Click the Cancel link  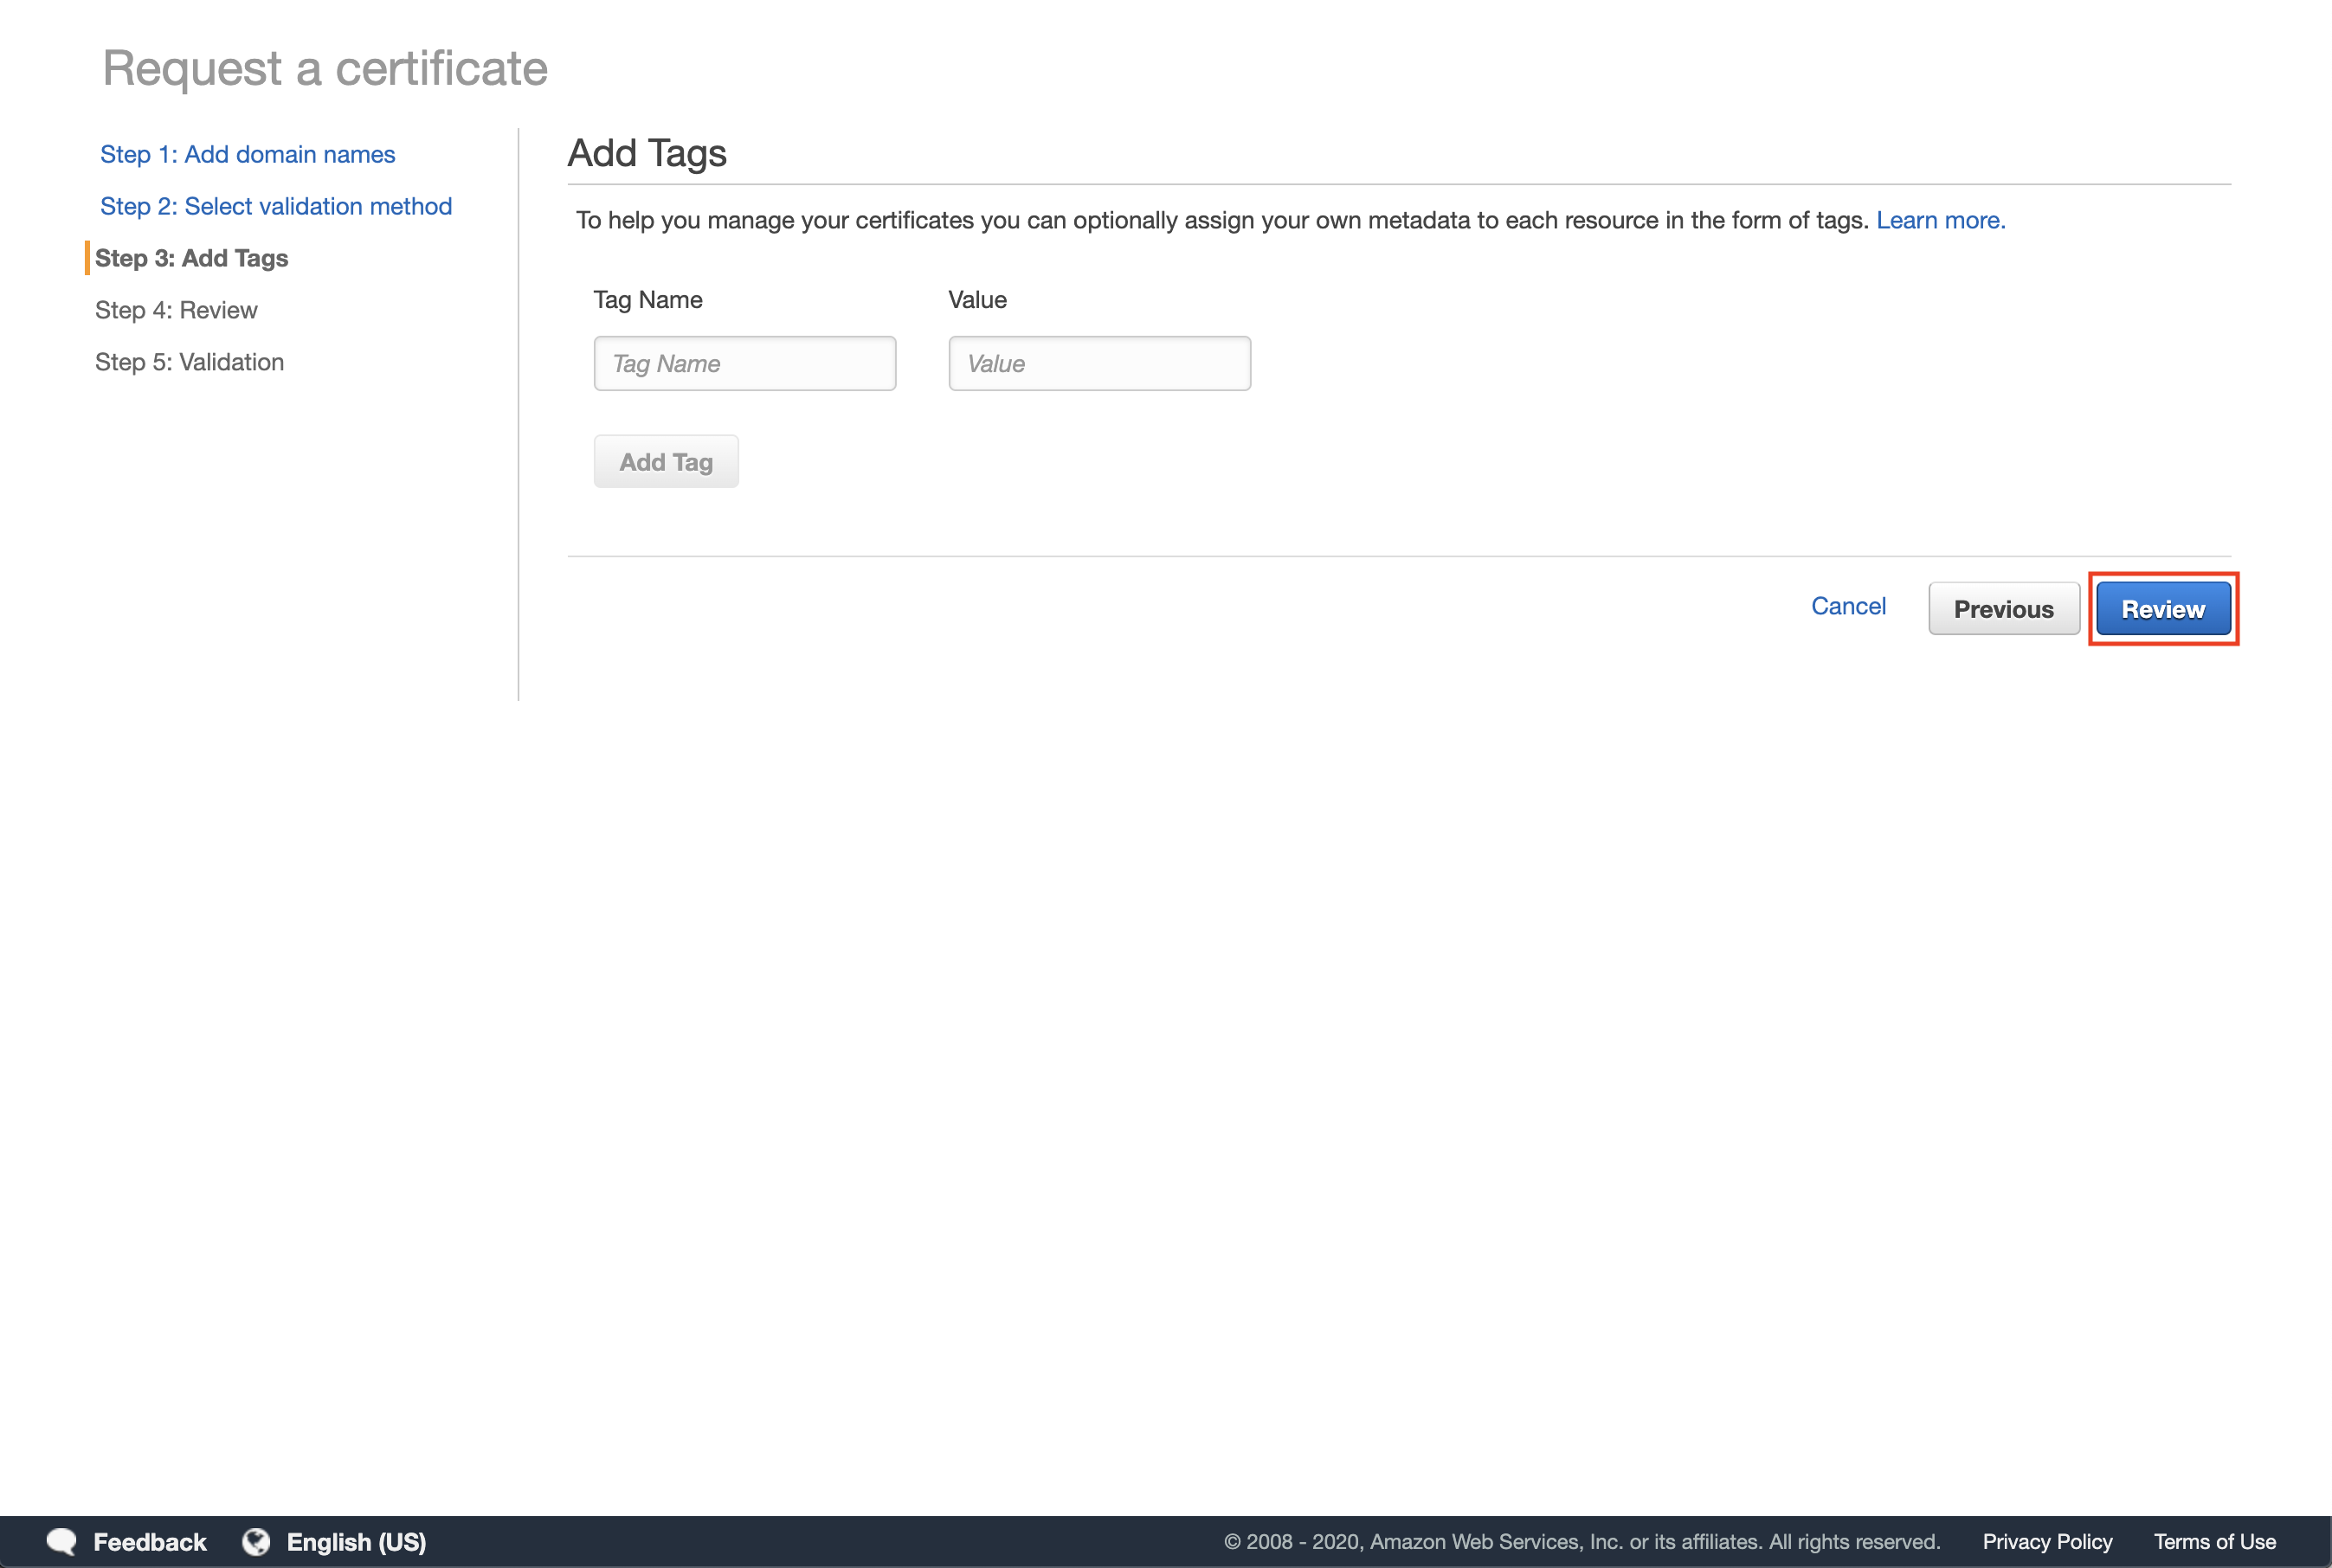(1848, 606)
